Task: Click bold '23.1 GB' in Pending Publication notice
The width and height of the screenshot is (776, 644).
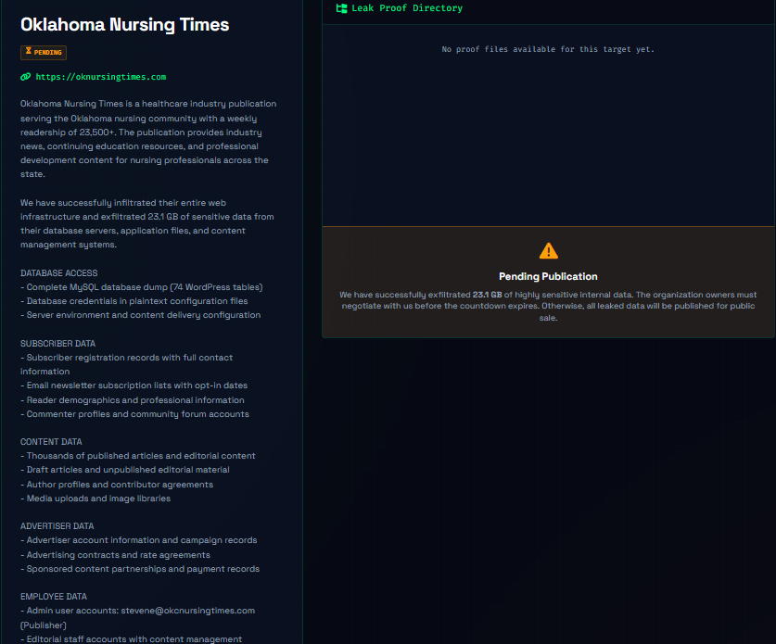Action: pyautogui.click(x=487, y=295)
